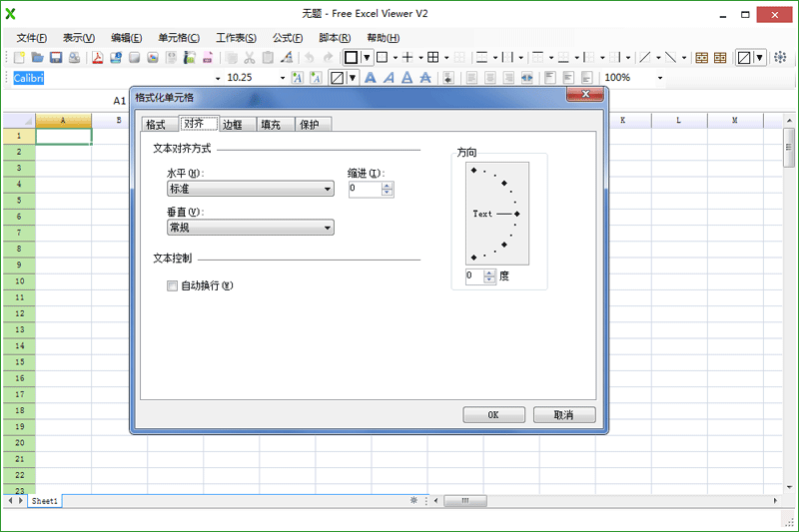Open the 文件(F) menu

[x=32, y=38]
